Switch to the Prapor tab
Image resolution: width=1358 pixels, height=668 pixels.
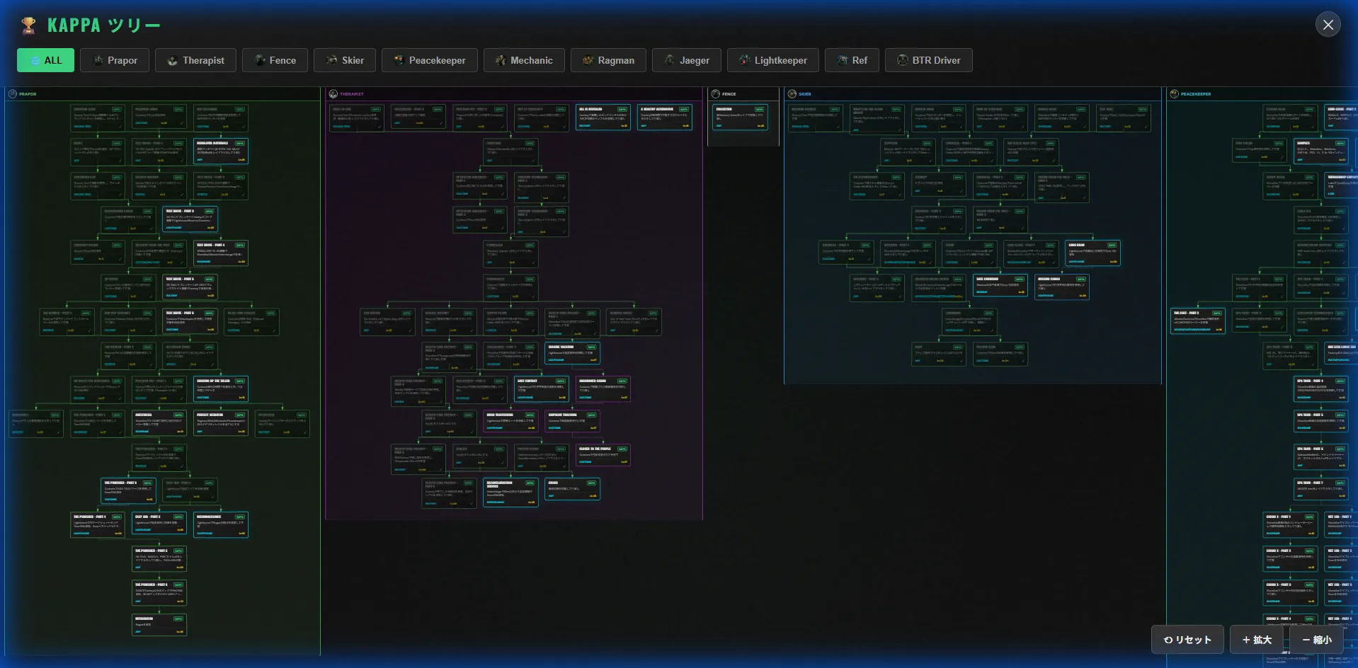click(x=114, y=60)
